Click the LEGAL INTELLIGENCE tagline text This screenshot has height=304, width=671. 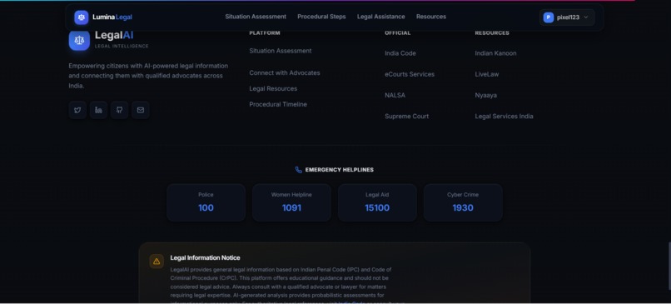(x=122, y=47)
